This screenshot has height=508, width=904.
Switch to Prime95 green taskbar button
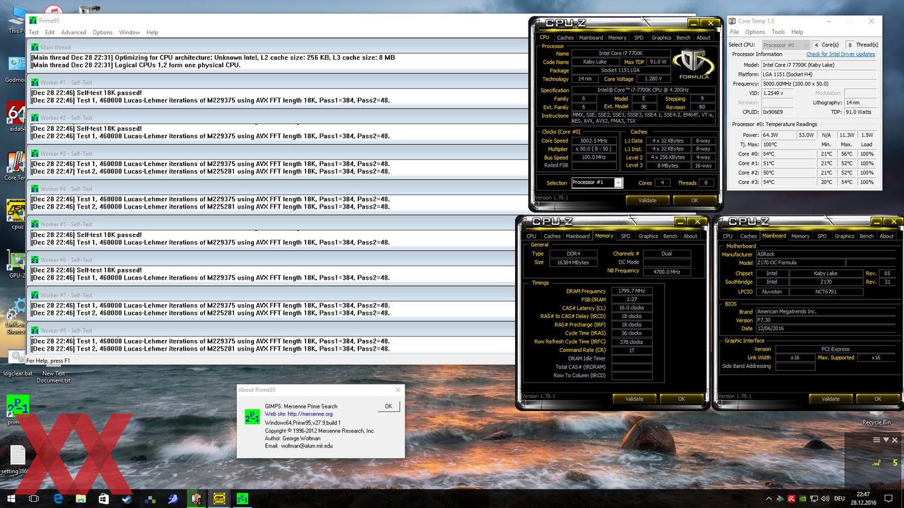pyautogui.click(x=243, y=498)
